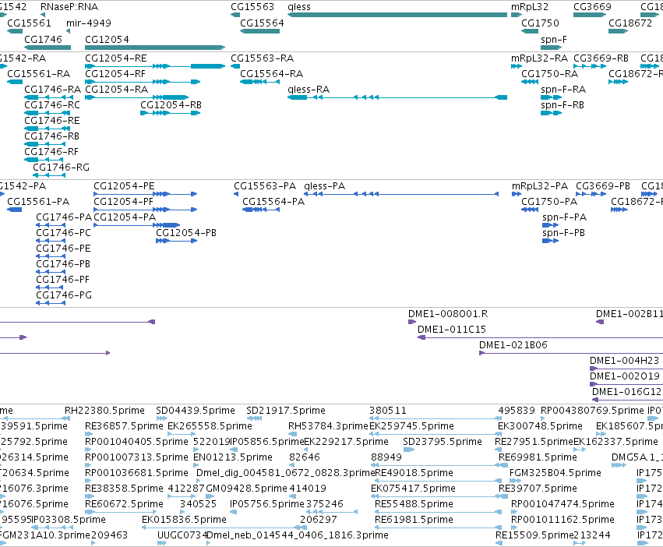Screen dimensions: 663x547
Task: Open protein CG1746-PG
Action: (51, 303)
